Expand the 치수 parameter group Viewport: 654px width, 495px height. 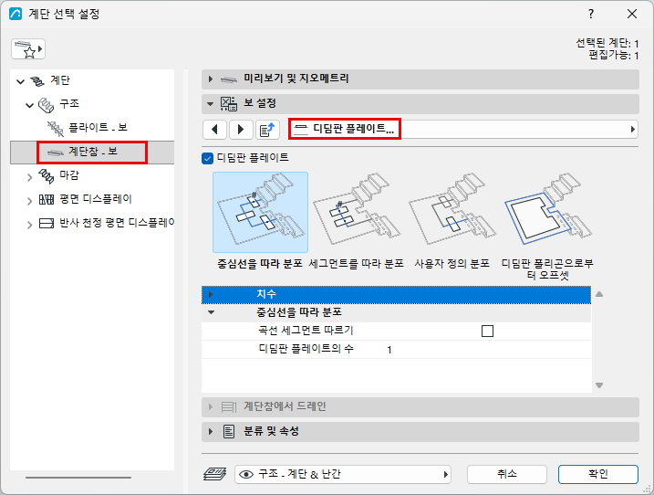tap(211, 294)
